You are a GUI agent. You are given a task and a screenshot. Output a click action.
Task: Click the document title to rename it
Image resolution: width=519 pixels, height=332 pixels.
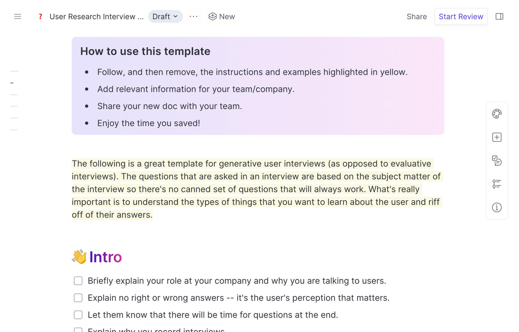point(97,17)
